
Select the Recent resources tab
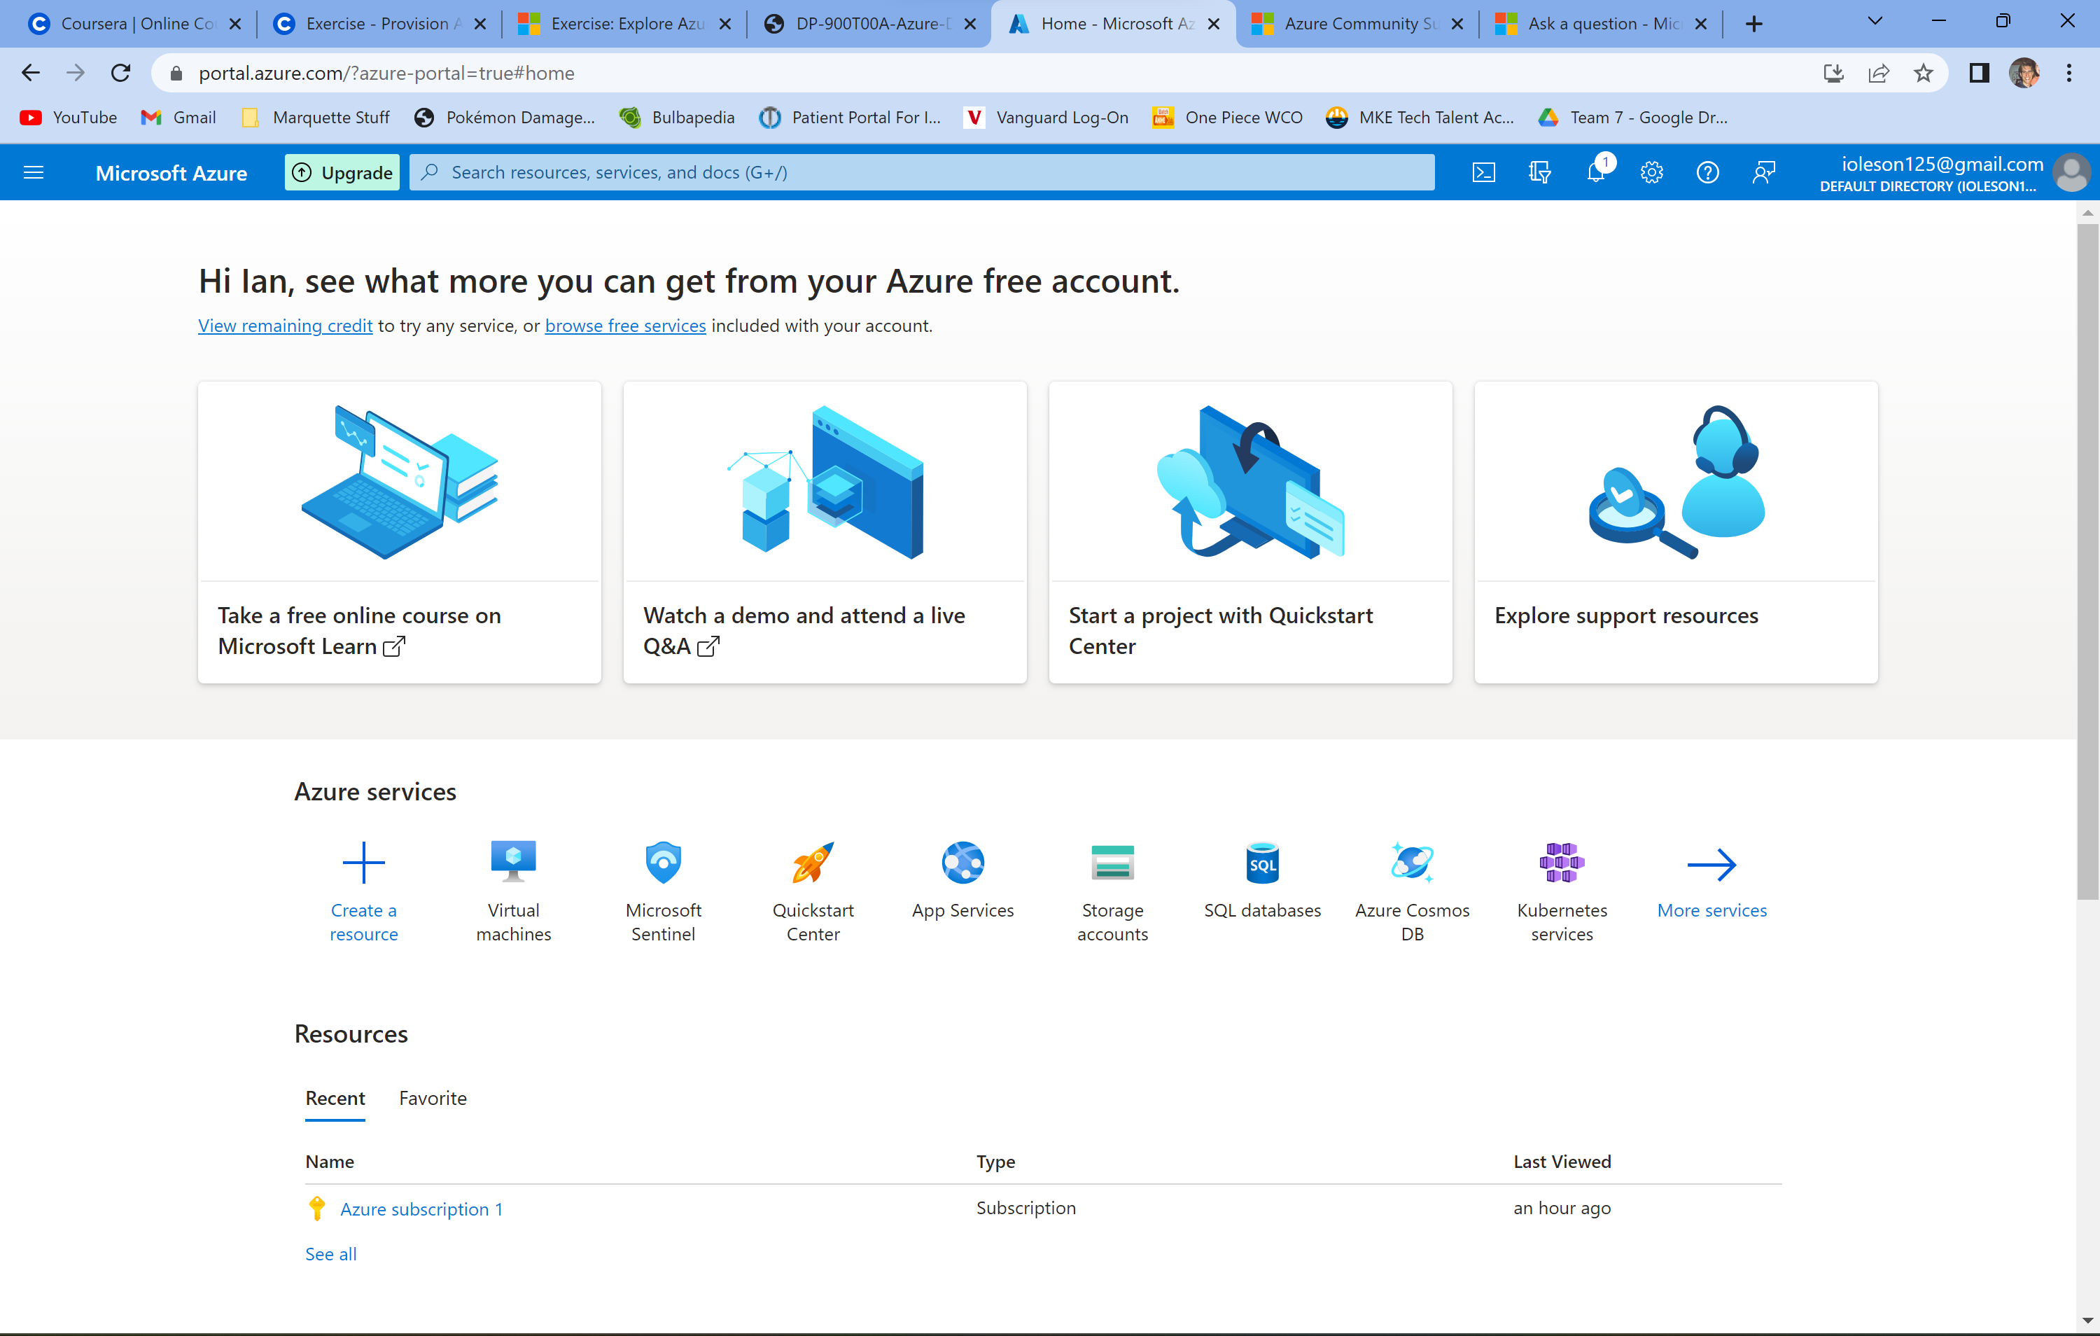335,1098
